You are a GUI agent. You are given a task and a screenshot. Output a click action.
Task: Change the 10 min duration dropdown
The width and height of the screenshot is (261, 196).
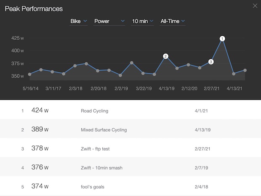point(143,21)
